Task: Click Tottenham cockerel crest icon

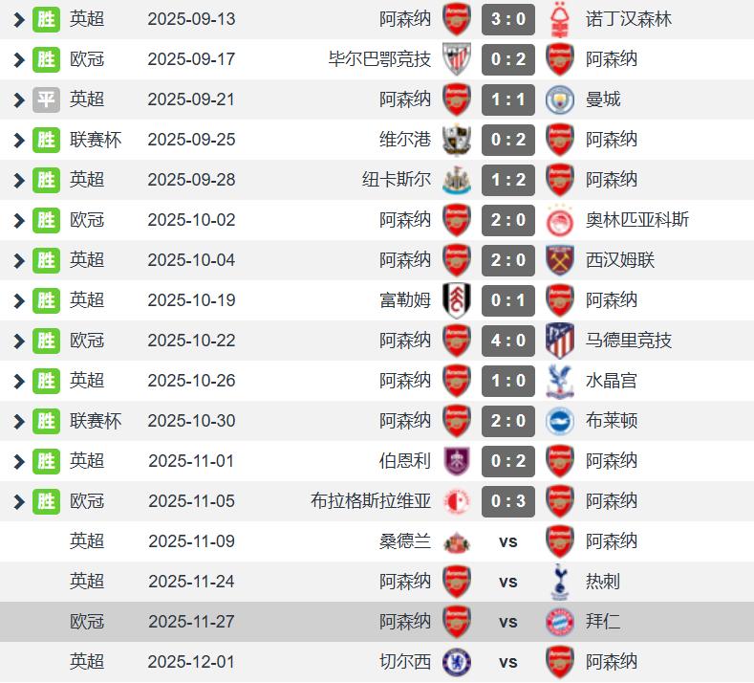Action: coord(559,582)
